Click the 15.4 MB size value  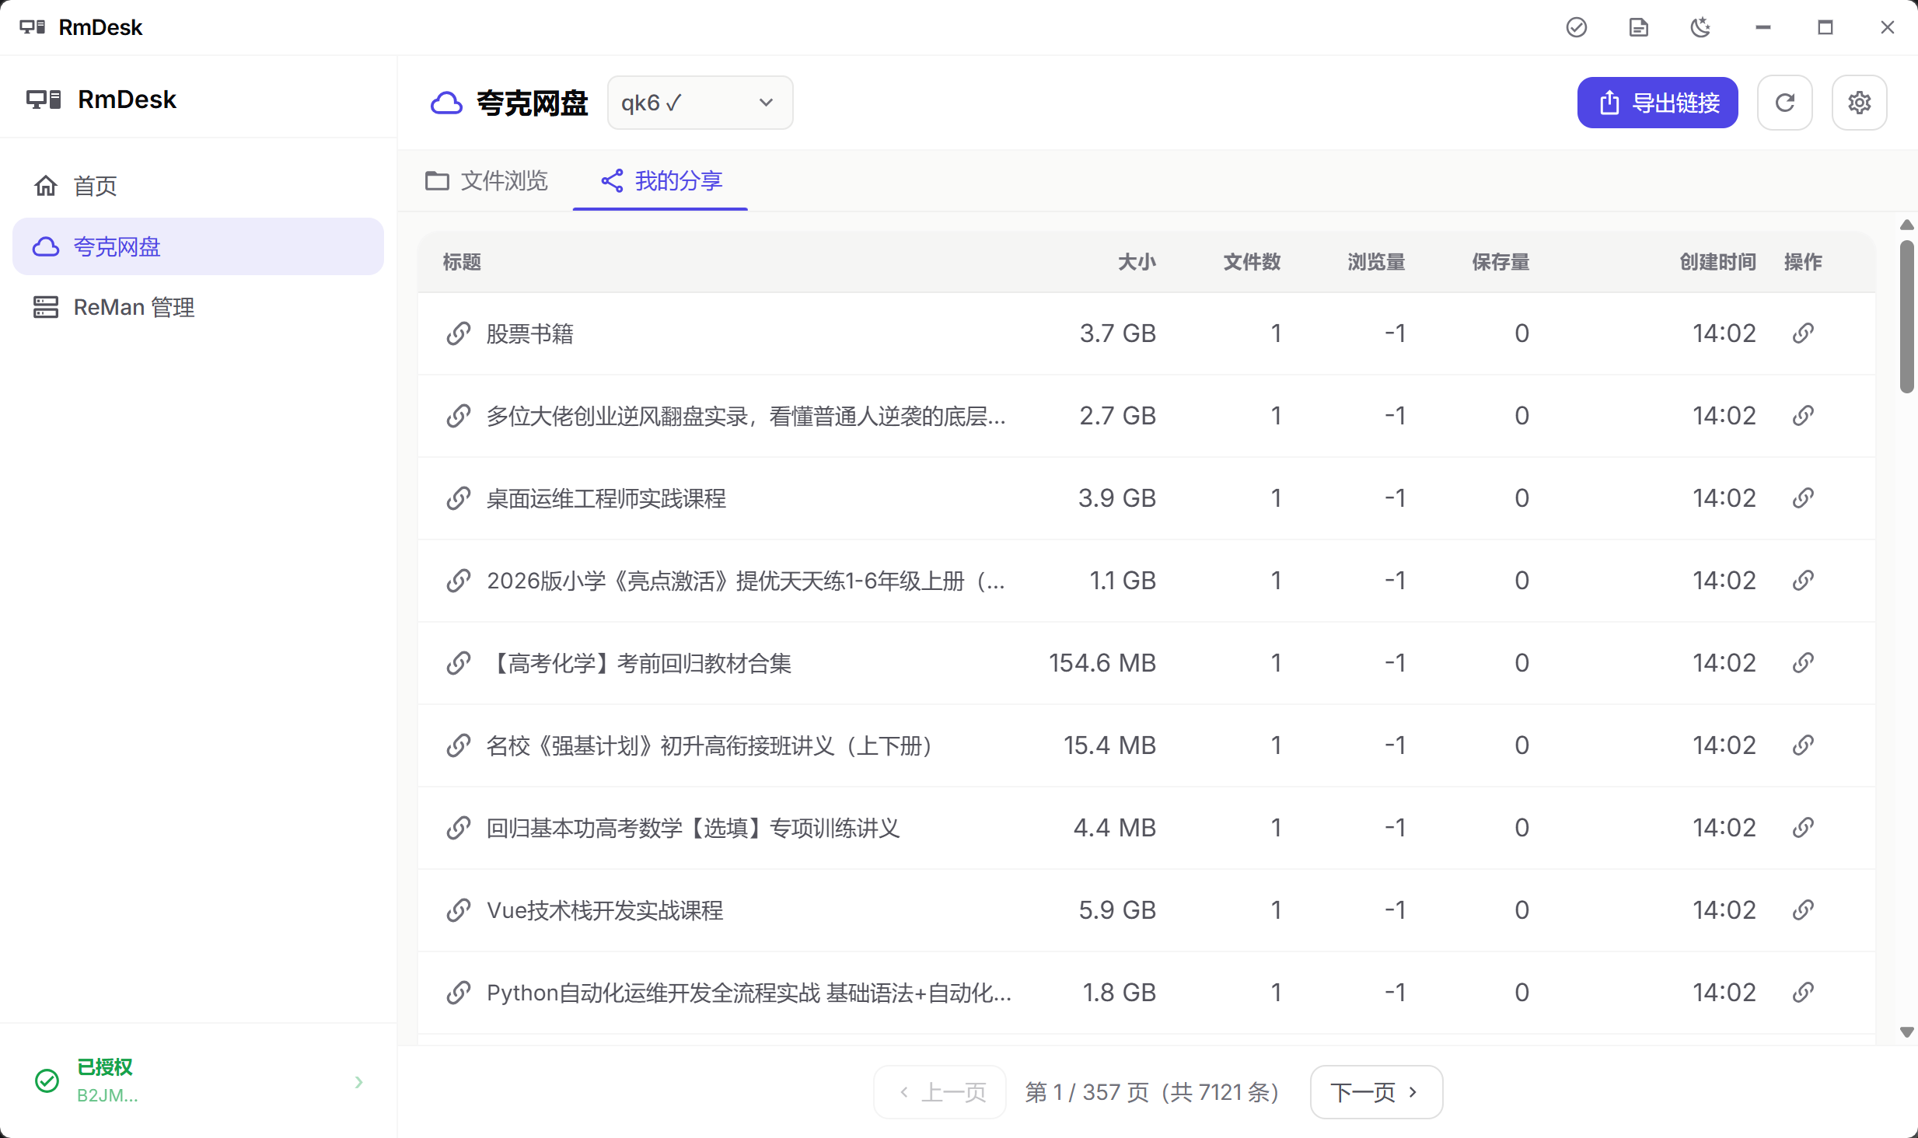[x=1109, y=745]
